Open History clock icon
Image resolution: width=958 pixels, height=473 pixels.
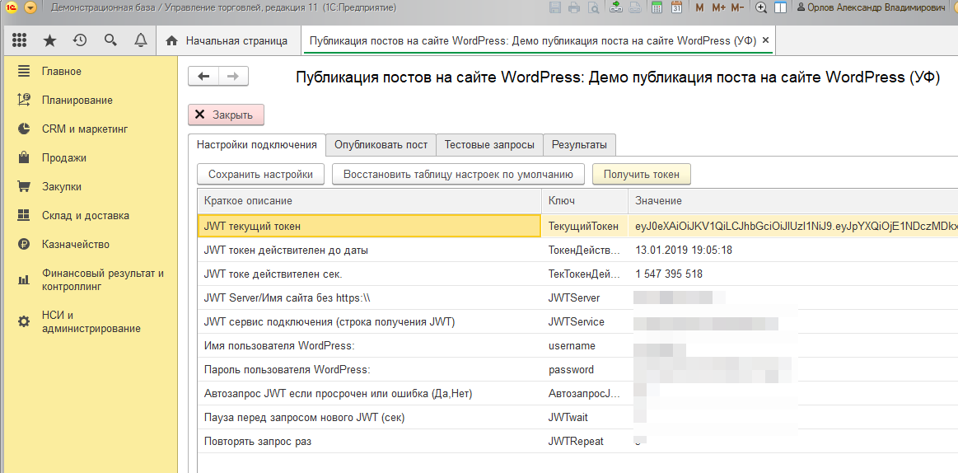pos(80,40)
